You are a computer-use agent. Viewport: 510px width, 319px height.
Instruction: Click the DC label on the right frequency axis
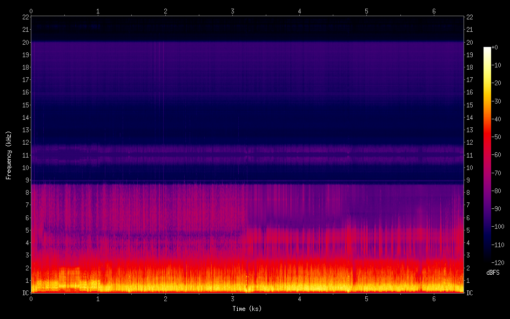tap(471, 293)
